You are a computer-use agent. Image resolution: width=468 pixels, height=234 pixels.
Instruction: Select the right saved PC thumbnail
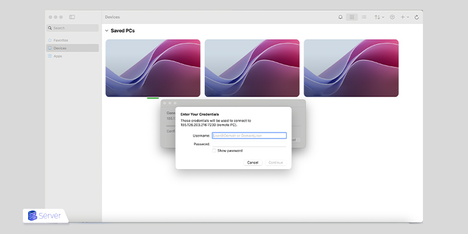[x=351, y=68]
